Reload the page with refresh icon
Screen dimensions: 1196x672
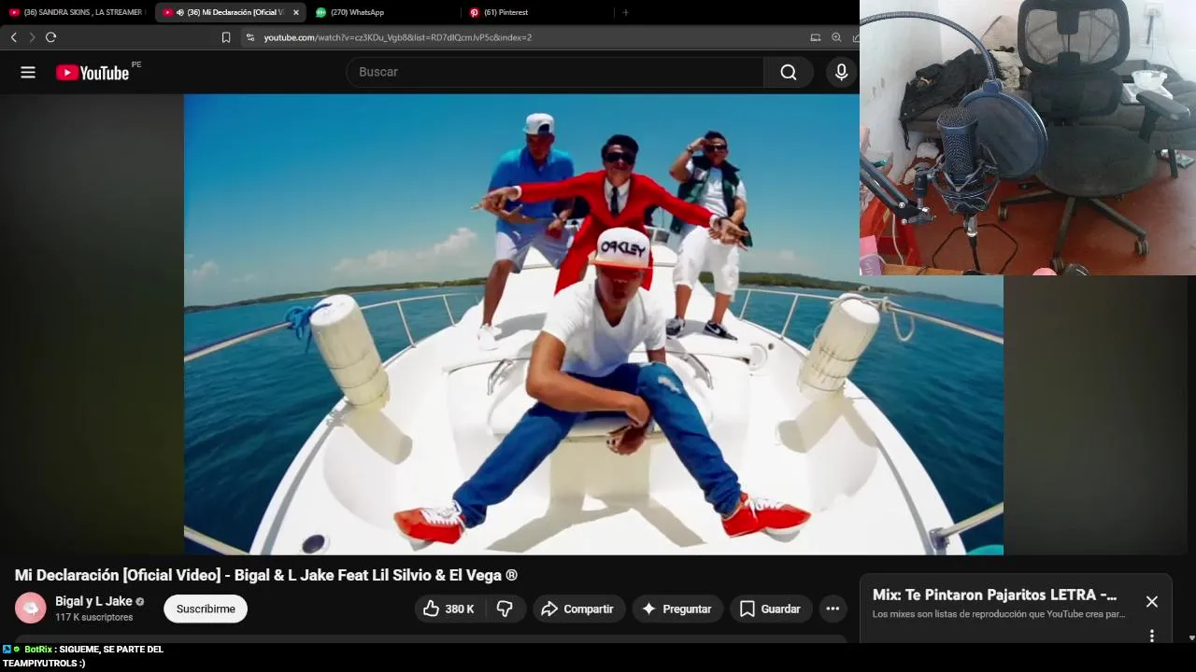tap(50, 37)
